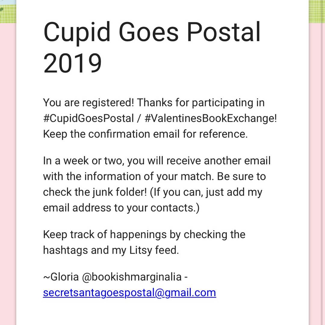
Task: Click the "Cupid Goes Postal" title line
Action: [152, 32]
